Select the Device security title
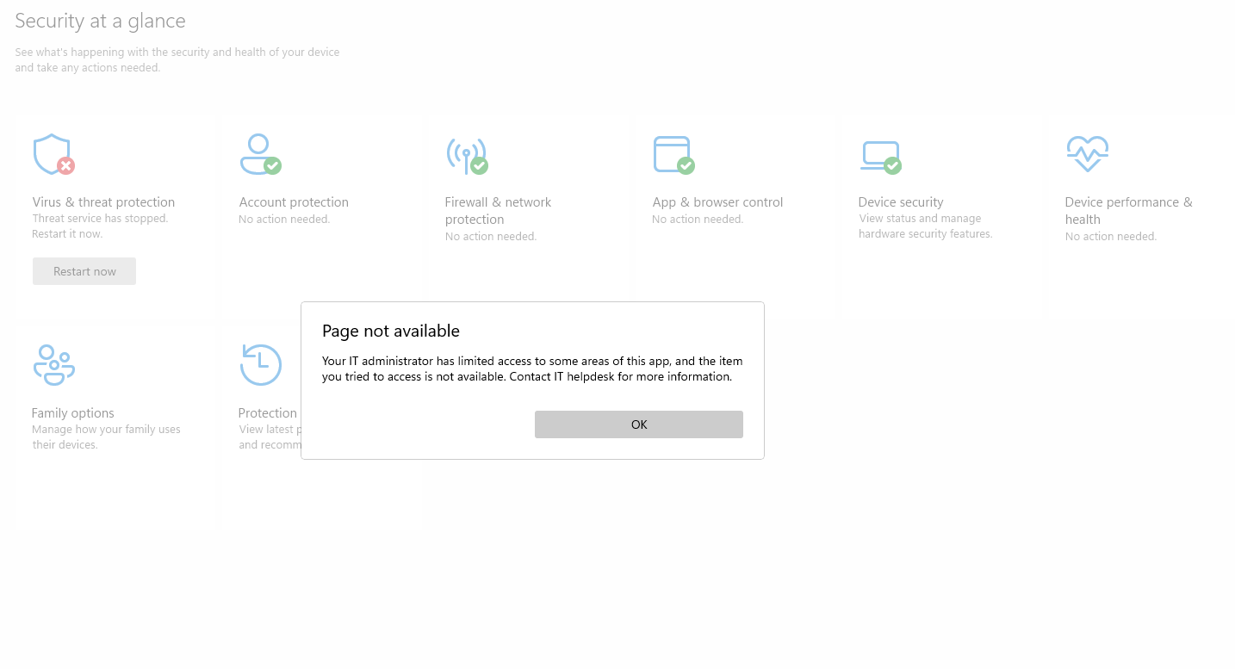 901,202
